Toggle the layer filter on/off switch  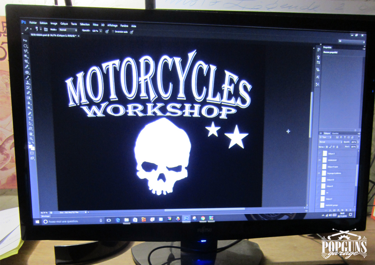tap(359, 137)
